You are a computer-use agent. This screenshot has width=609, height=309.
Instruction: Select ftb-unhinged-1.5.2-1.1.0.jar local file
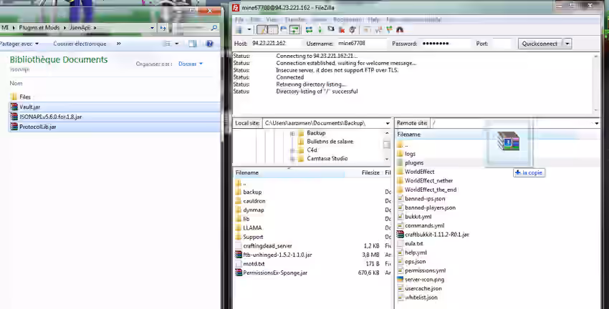277,255
